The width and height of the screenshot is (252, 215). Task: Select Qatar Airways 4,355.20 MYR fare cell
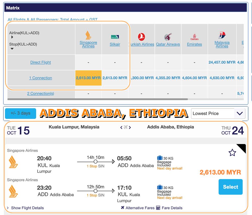(168, 78)
